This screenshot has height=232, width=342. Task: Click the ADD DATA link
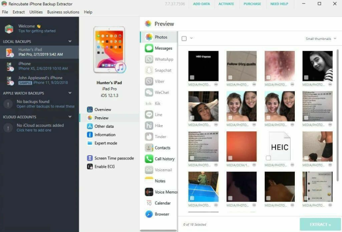(202, 4)
